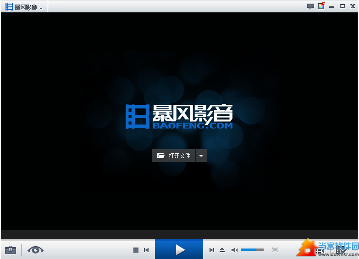
Task: Open the toolbox briefcase icon
Action: (11, 250)
